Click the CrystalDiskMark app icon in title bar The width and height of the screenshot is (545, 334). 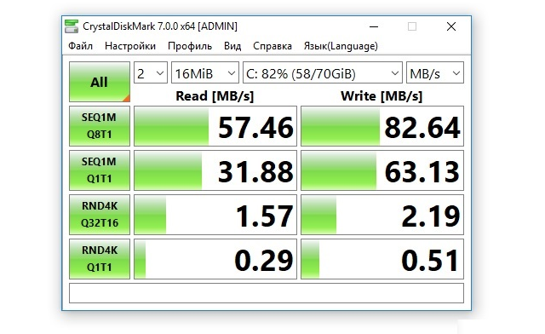point(72,26)
